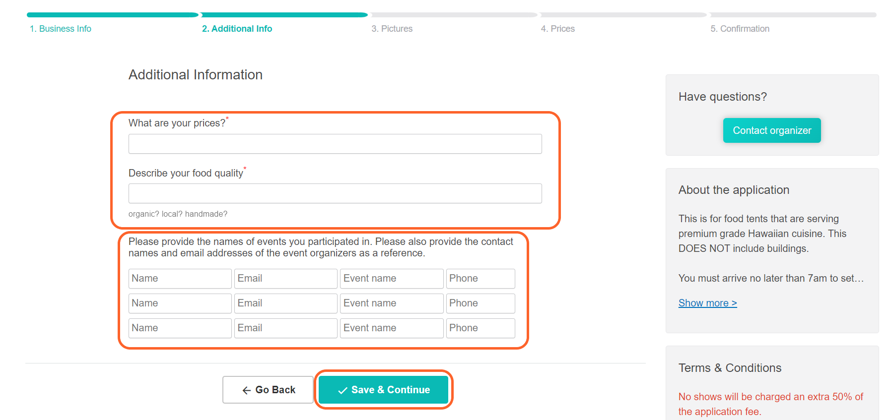Click the Go Back button
This screenshot has height=420, width=893.
click(x=268, y=390)
